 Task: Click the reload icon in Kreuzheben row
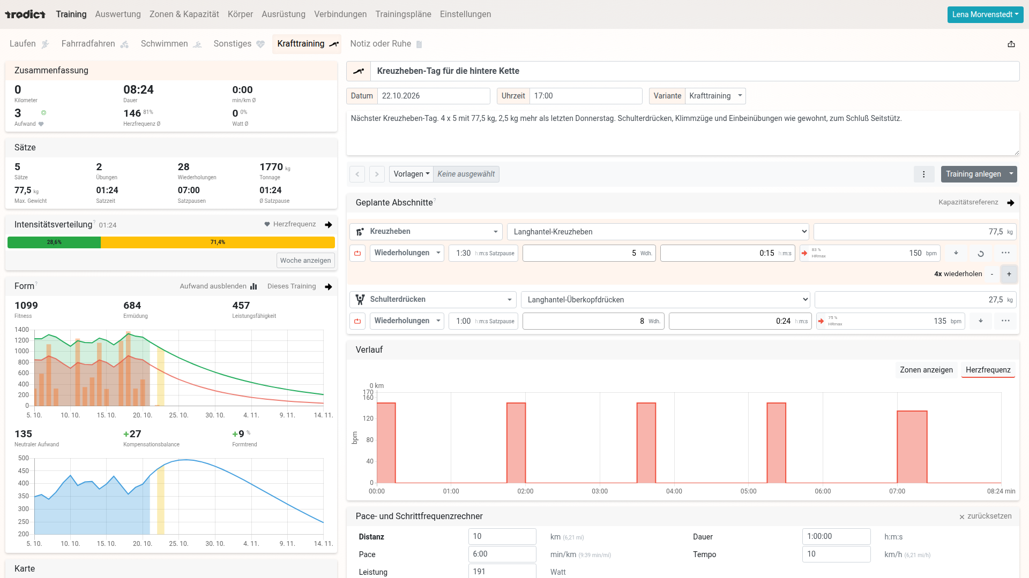coord(981,253)
